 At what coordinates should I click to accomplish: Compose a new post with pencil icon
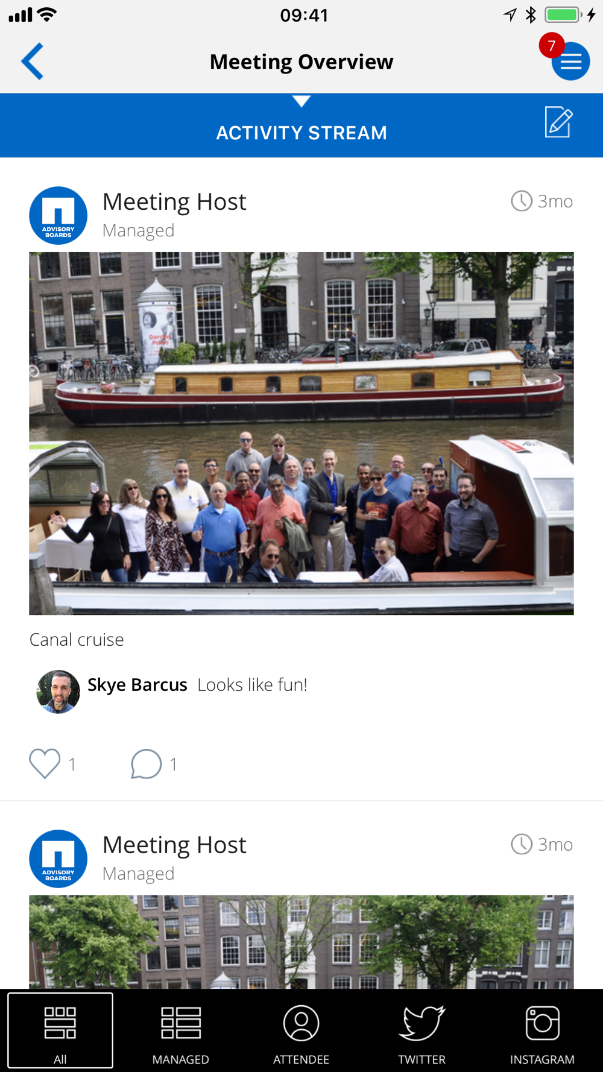[x=558, y=122]
